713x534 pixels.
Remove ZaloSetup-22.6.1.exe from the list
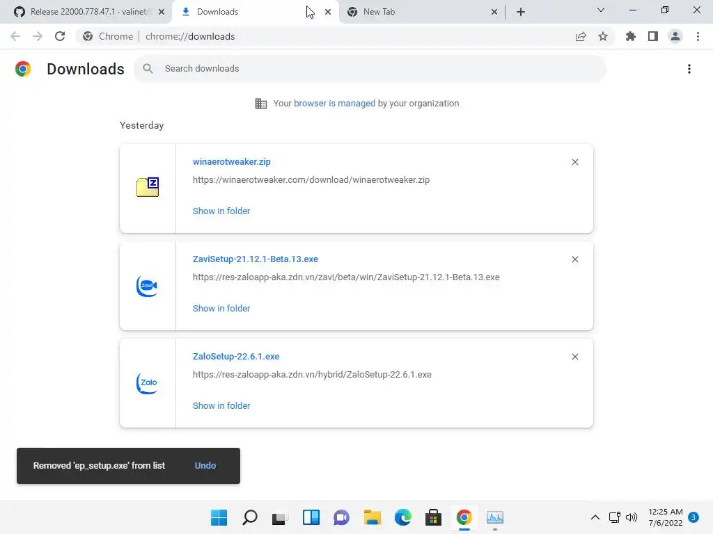(574, 357)
